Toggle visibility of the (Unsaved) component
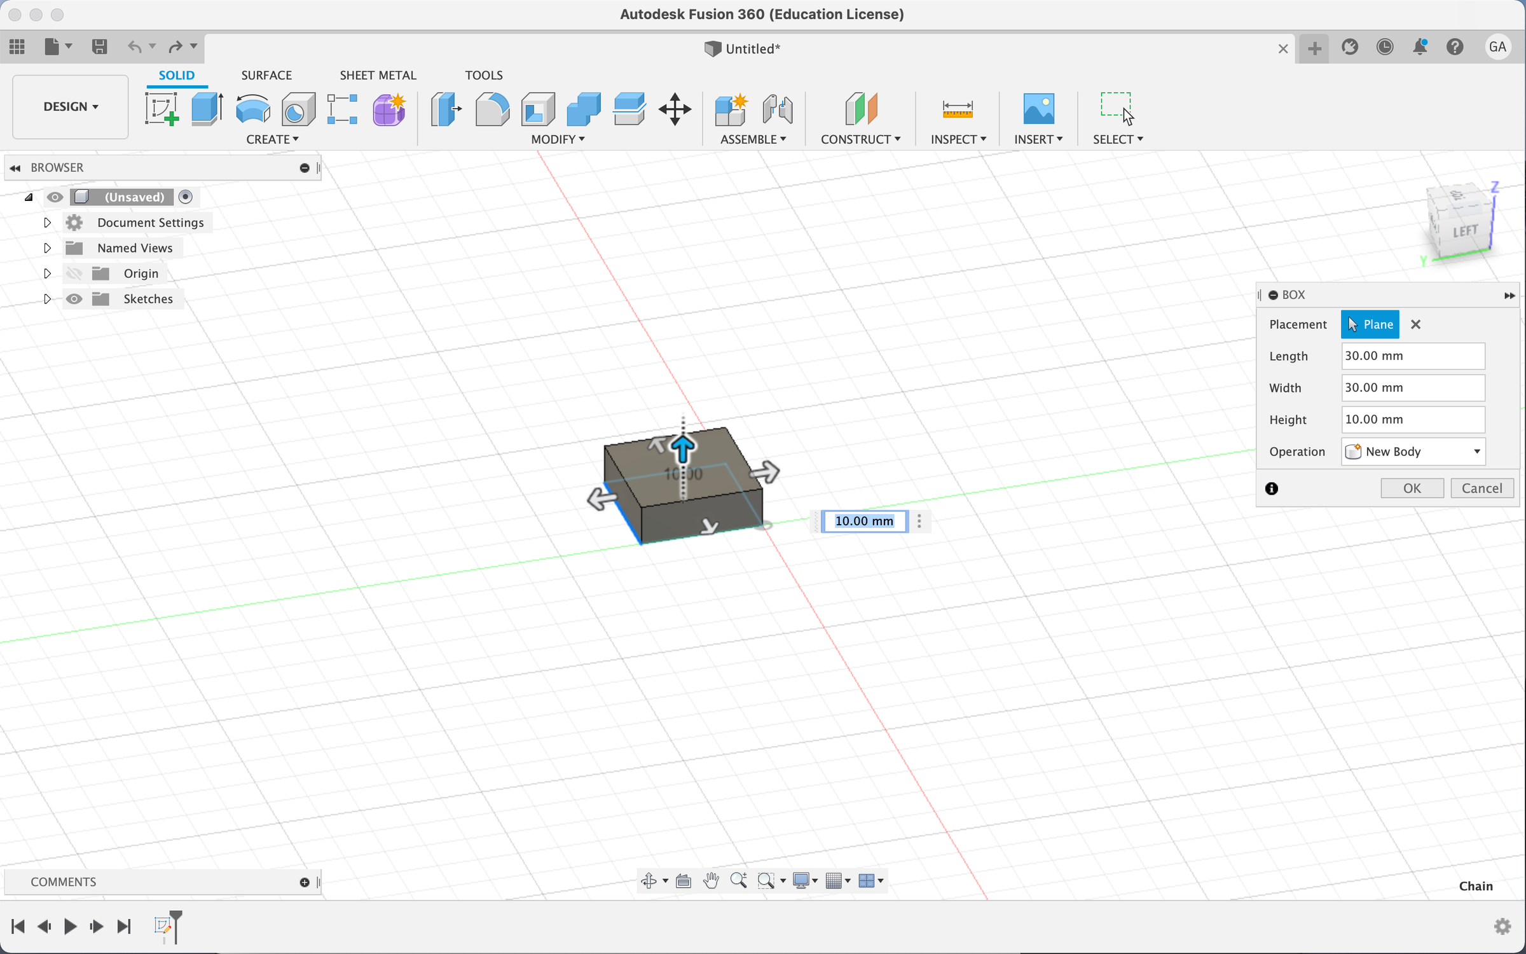 pyautogui.click(x=55, y=197)
